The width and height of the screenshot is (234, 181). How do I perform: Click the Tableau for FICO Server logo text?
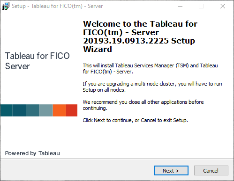pos(38,61)
